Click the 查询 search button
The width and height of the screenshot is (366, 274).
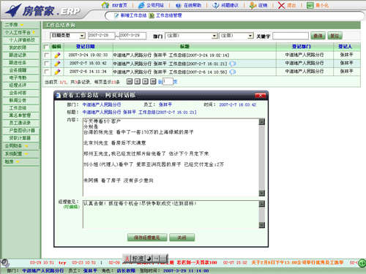(x=318, y=36)
